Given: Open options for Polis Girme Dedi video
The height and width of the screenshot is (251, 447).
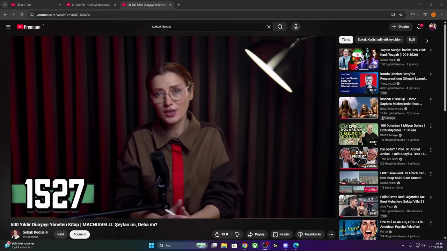Looking at the screenshot, I should (431, 197).
